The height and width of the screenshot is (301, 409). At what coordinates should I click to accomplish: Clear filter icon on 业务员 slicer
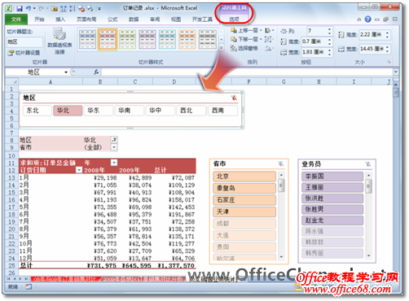click(368, 164)
